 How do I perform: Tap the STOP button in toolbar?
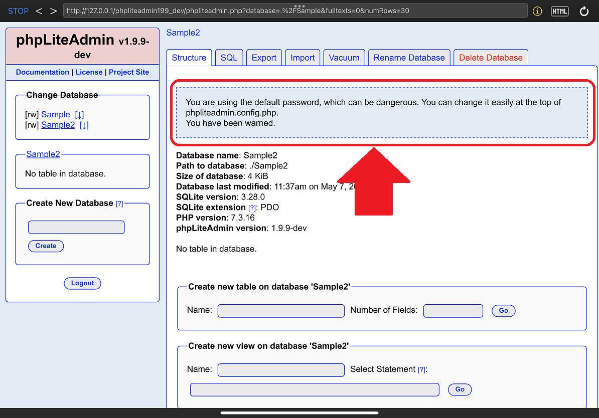pos(19,11)
